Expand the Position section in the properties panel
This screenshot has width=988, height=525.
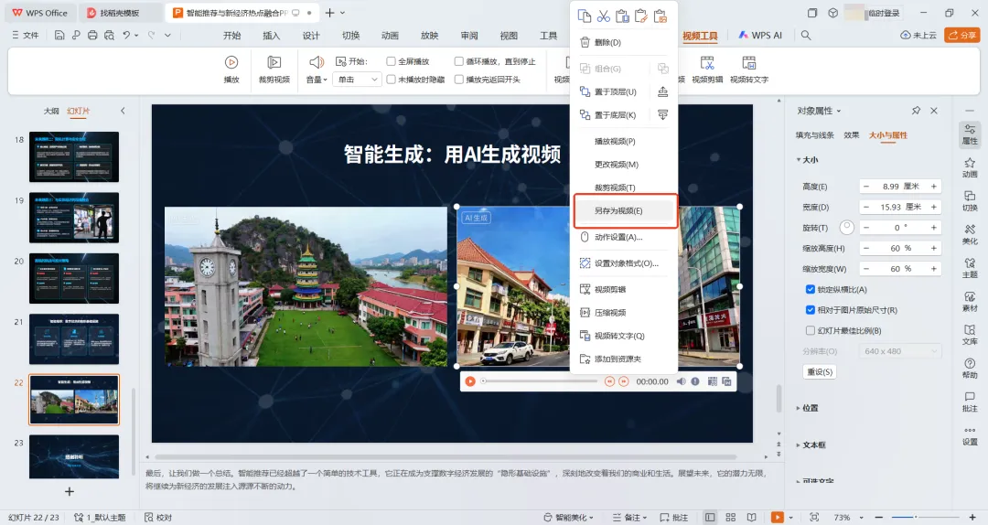point(799,409)
